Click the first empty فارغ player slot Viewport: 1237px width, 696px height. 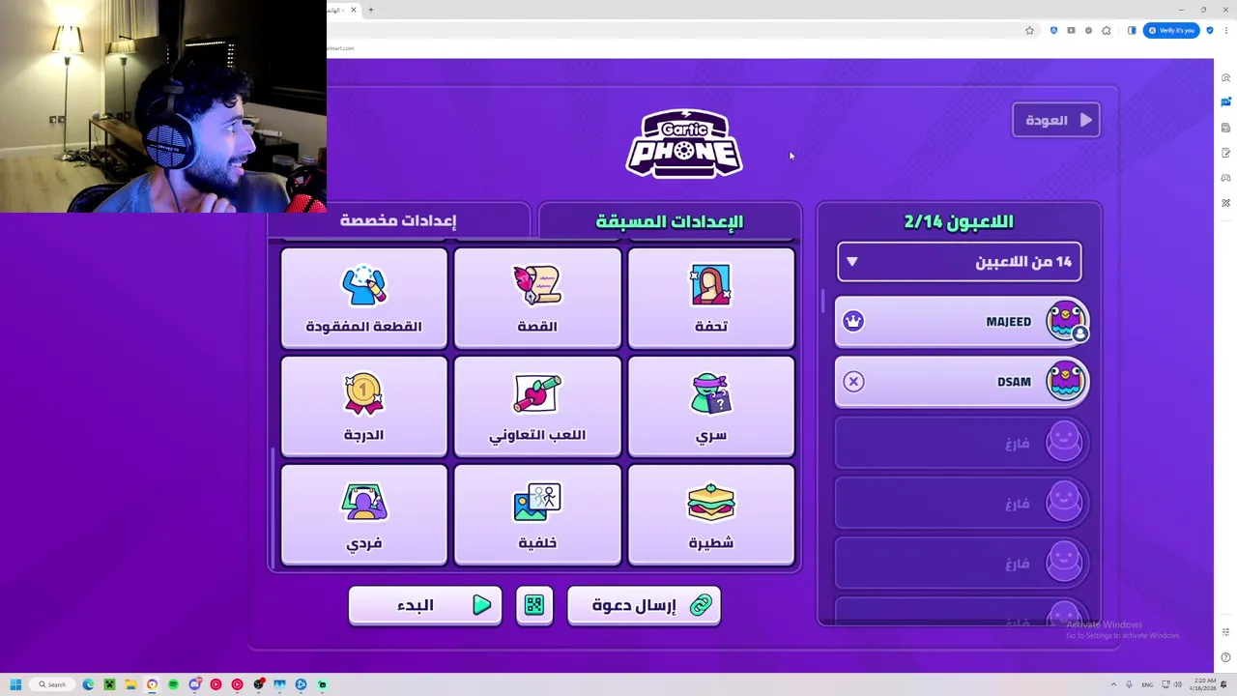(x=962, y=443)
